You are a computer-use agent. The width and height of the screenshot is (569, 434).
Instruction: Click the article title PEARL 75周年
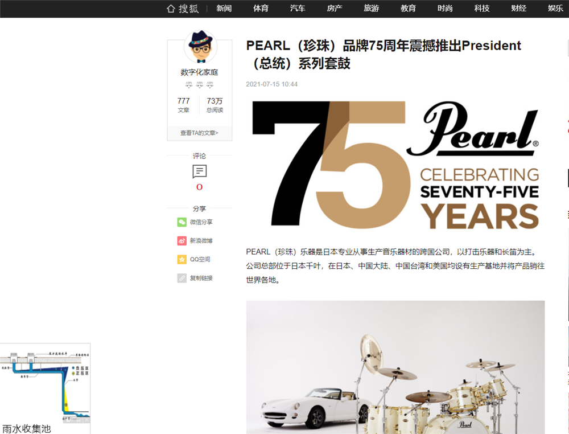(x=384, y=55)
